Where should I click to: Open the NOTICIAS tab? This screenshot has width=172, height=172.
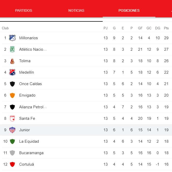coord(76,10)
